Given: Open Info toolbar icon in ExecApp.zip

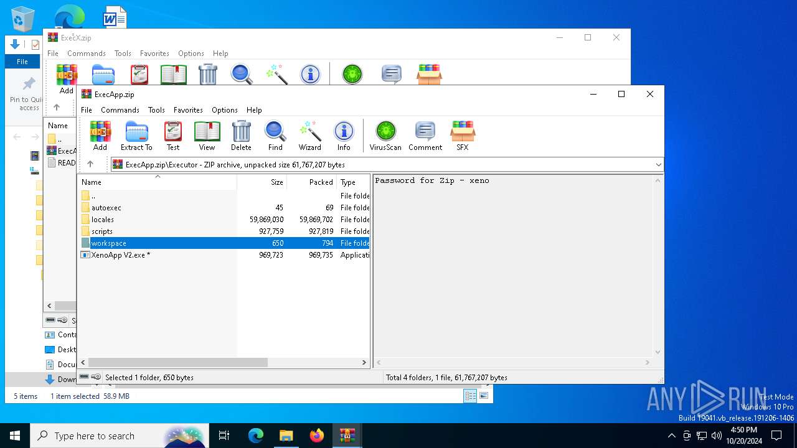Looking at the screenshot, I should click(x=344, y=136).
